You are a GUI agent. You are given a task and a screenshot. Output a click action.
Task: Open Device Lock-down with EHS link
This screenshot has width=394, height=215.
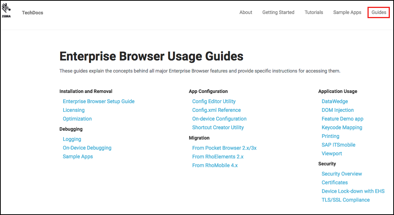click(x=353, y=191)
